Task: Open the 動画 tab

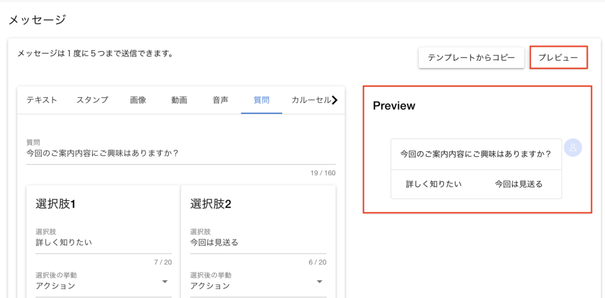Action: (x=179, y=100)
